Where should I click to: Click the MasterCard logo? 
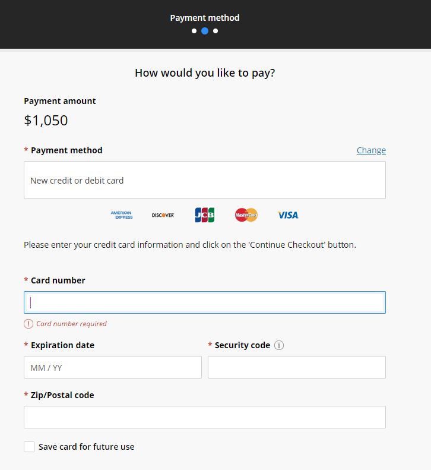point(246,215)
